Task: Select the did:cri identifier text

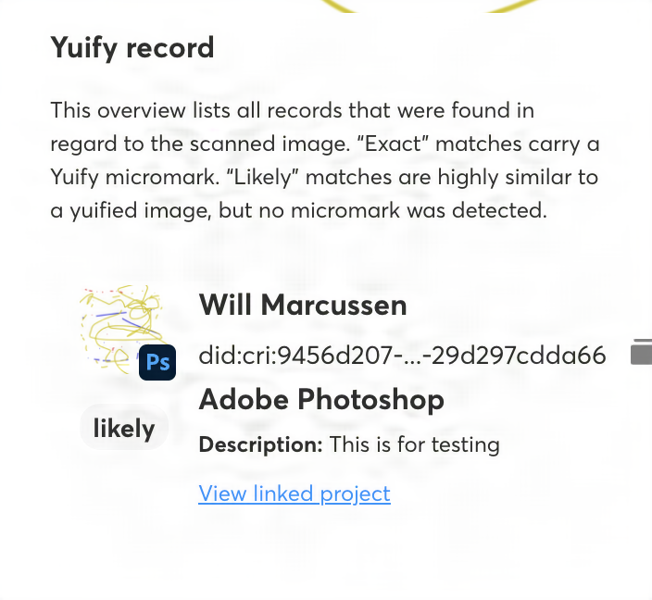Action: pyautogui.click(x=402, y=356)
